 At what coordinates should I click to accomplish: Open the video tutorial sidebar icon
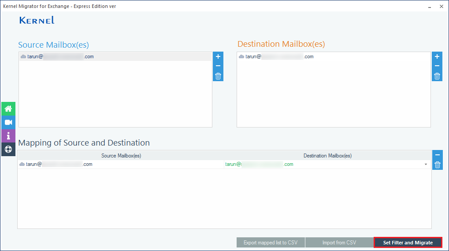click(x=8, y=122)
